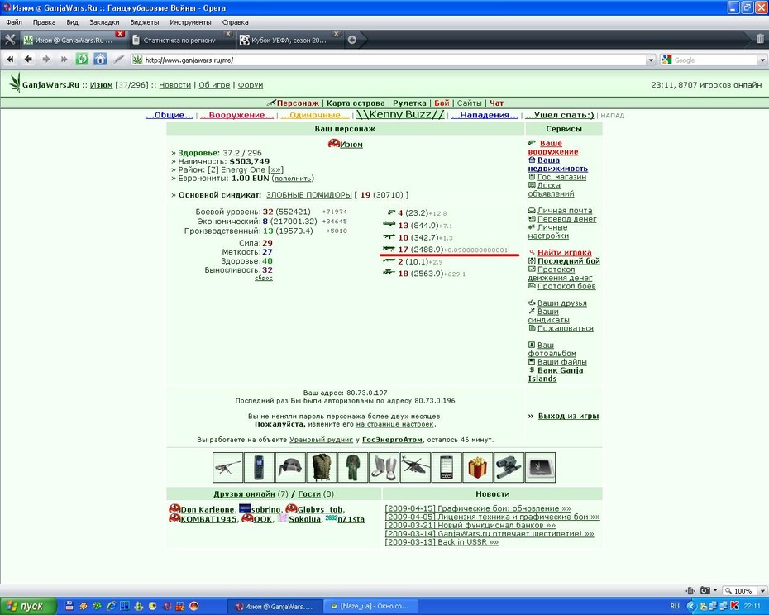The image size is (769, 615).
Task: Click the red gift box item
Action: [477, 467]
